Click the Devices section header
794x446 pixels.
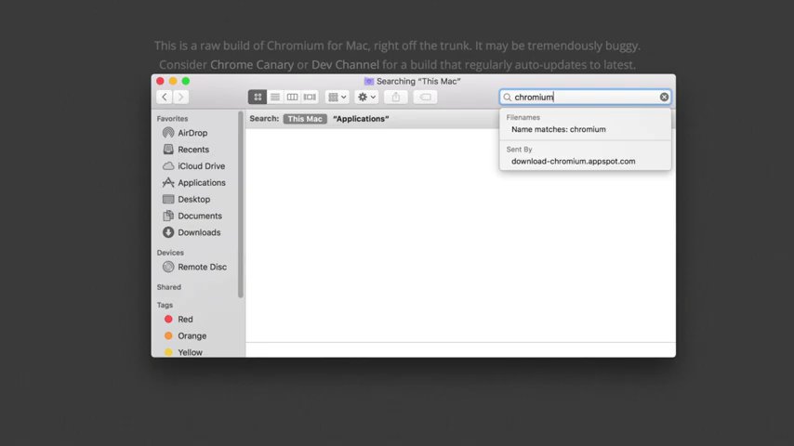(x=170, y=253)
